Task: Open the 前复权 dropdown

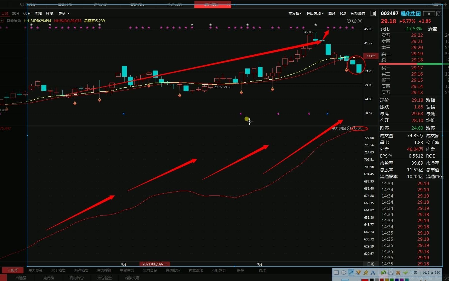Action: pos(295,13)
